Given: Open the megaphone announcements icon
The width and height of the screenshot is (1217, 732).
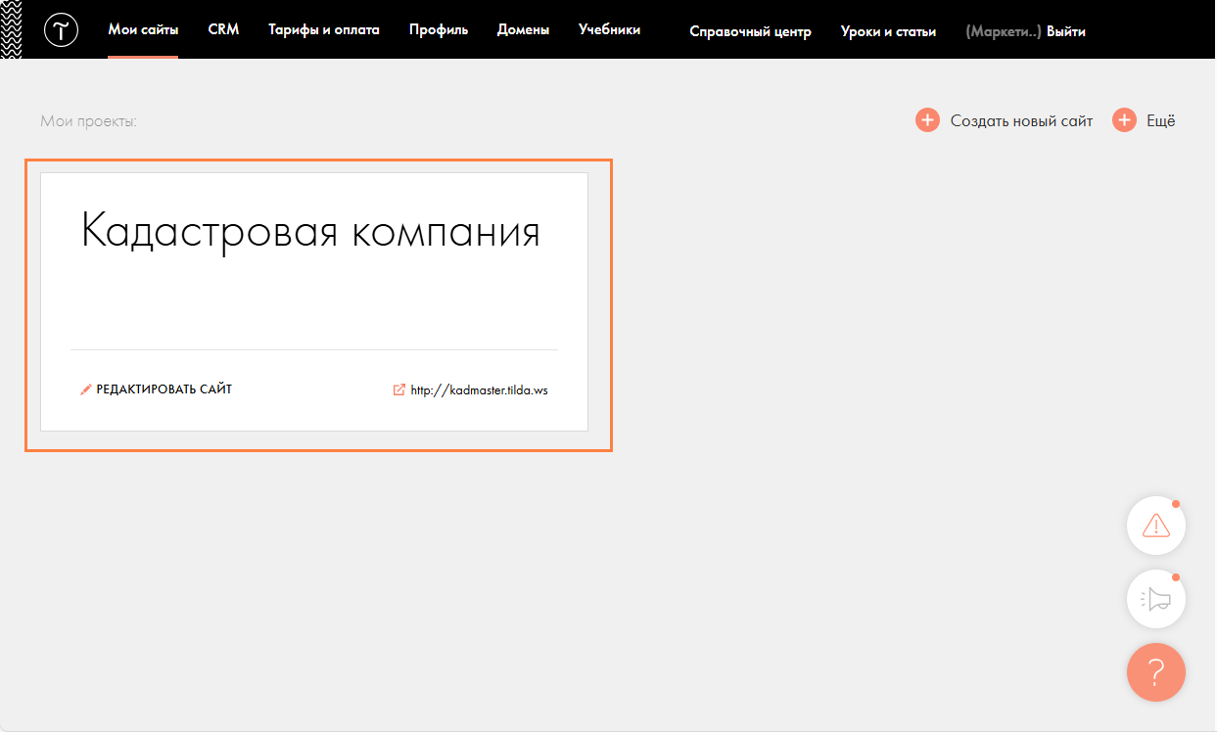Looking at the screenshot, I should pos(1155,599).
